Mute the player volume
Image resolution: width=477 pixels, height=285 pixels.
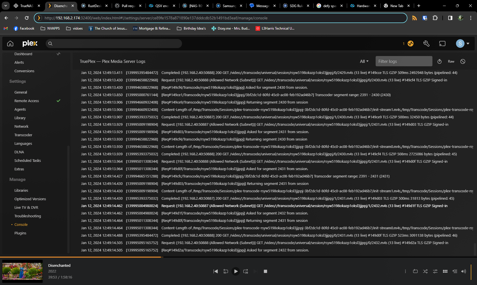click(464, 271)
